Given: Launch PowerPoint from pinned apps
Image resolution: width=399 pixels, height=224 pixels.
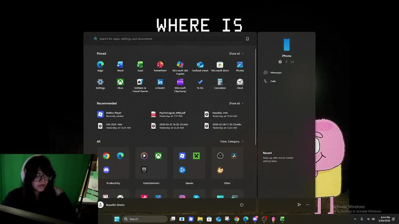Looking at the screenshot, I should [160, 66].
